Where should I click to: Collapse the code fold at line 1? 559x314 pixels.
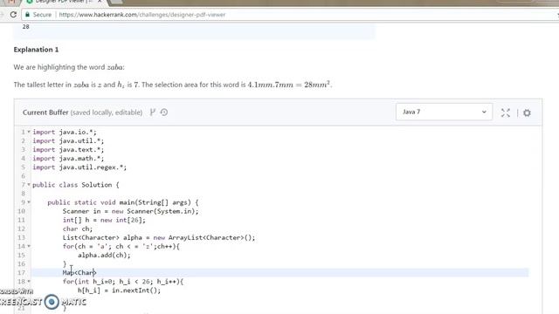point(29,132)
